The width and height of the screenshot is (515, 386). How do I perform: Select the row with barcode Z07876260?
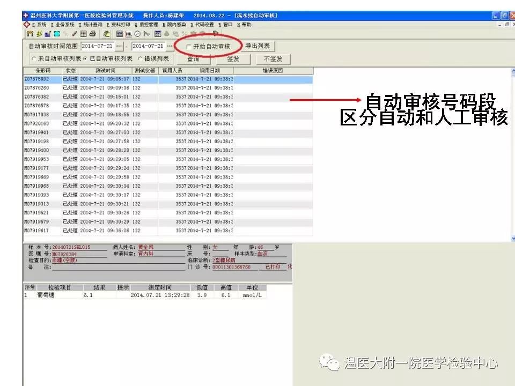pyautogui.click(x=36, y=87)
